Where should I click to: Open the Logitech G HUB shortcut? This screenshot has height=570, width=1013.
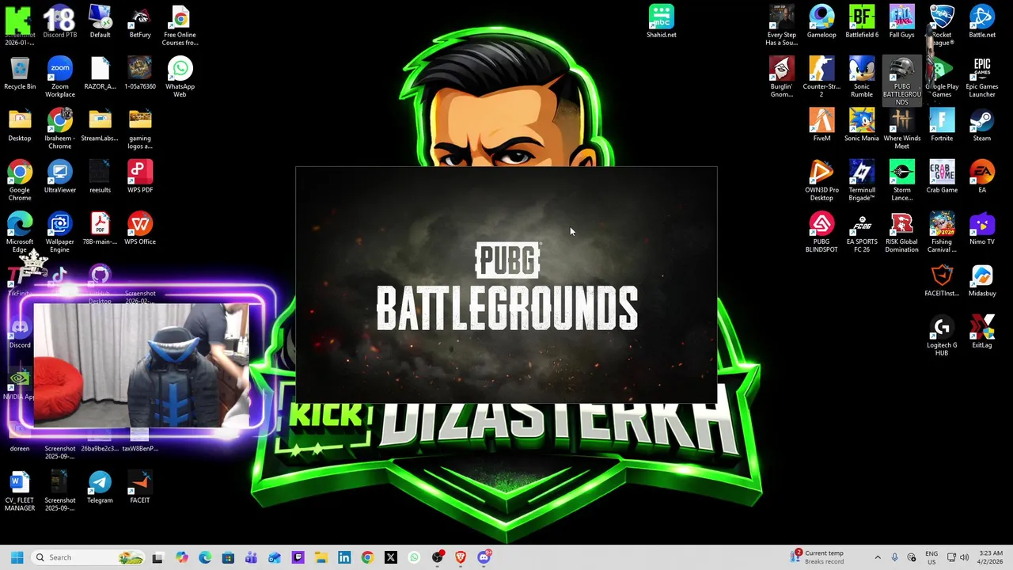[x=942, y=335]
